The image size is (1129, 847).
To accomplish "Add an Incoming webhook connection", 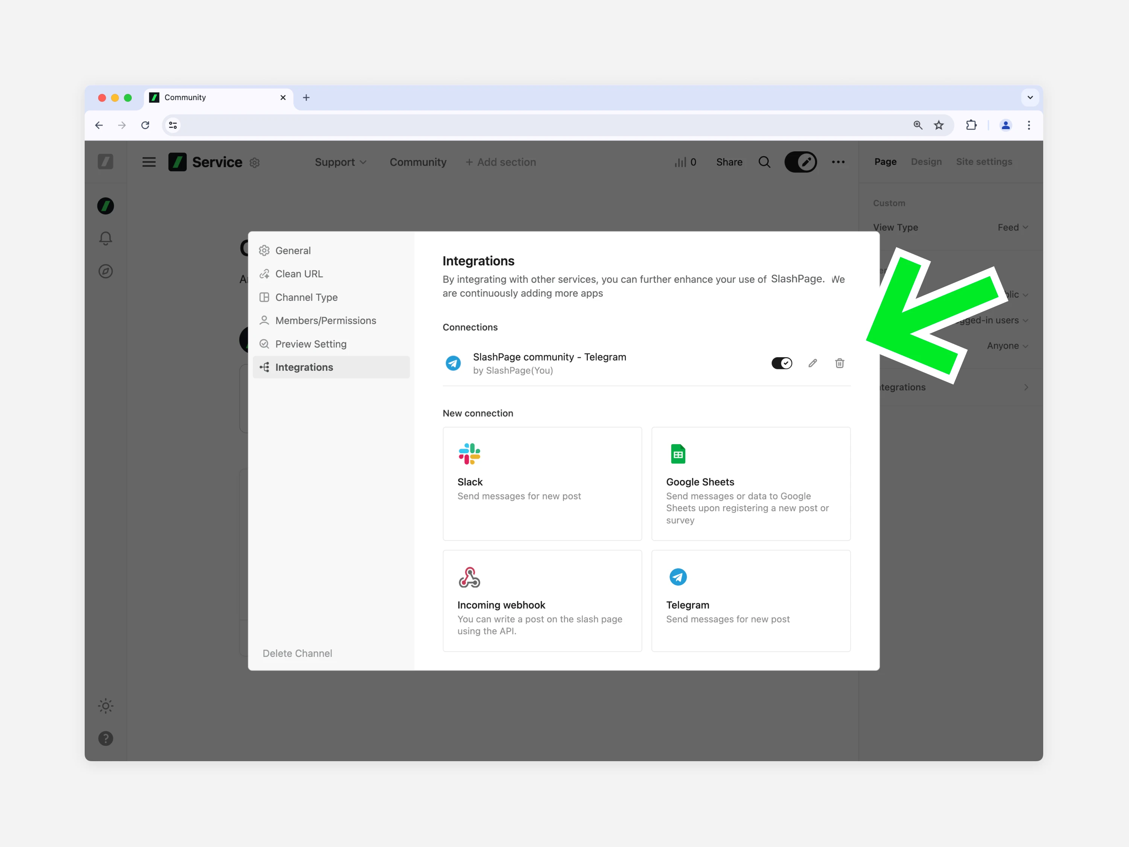I will click(542, 600).
